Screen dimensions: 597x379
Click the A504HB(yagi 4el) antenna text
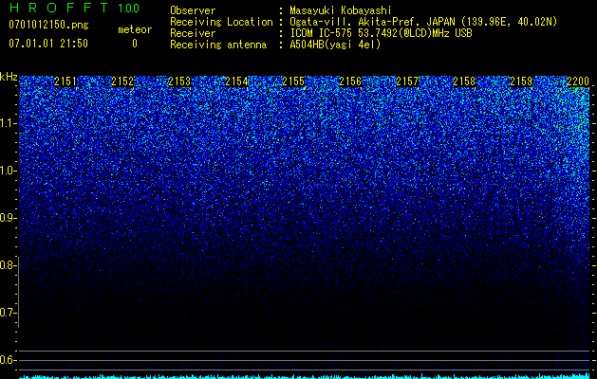335,45
